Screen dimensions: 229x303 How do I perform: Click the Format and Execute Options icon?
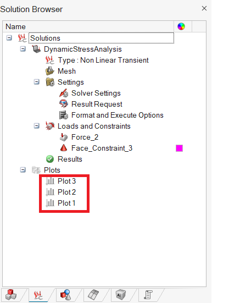64,115
